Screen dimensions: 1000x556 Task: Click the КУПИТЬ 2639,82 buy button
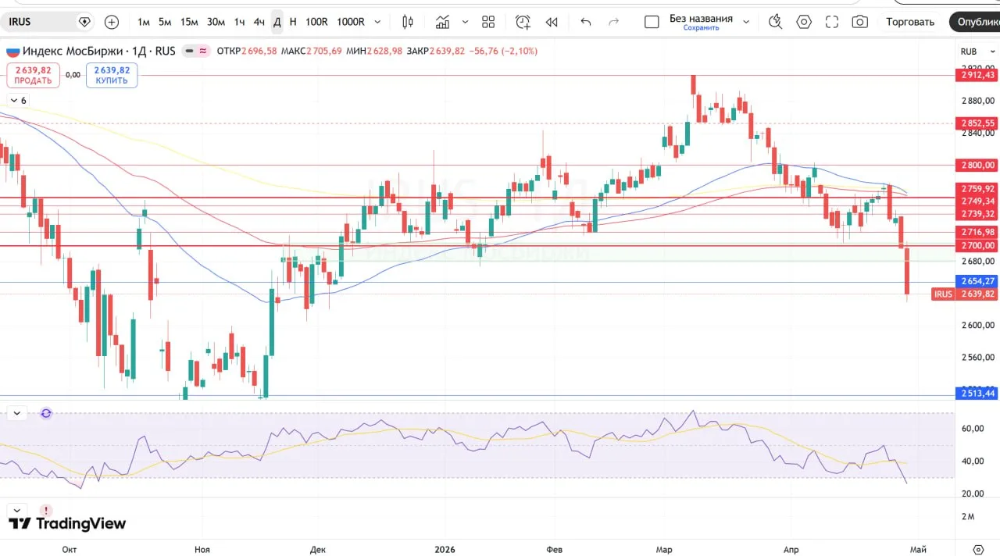click(x=112, y=75)
